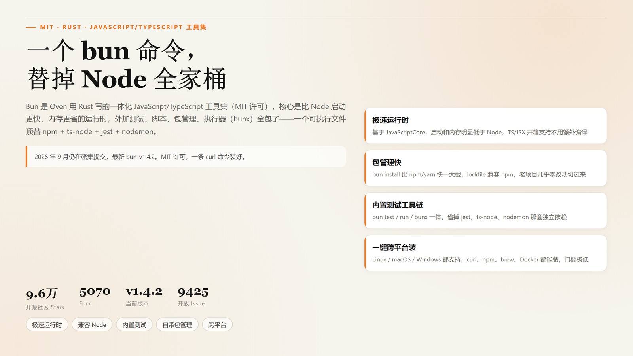Image resolution: width=633 pixels, height=356 pixels.
Task: Click the headline line 一个 bun 命令
Action: coord(111,51)
